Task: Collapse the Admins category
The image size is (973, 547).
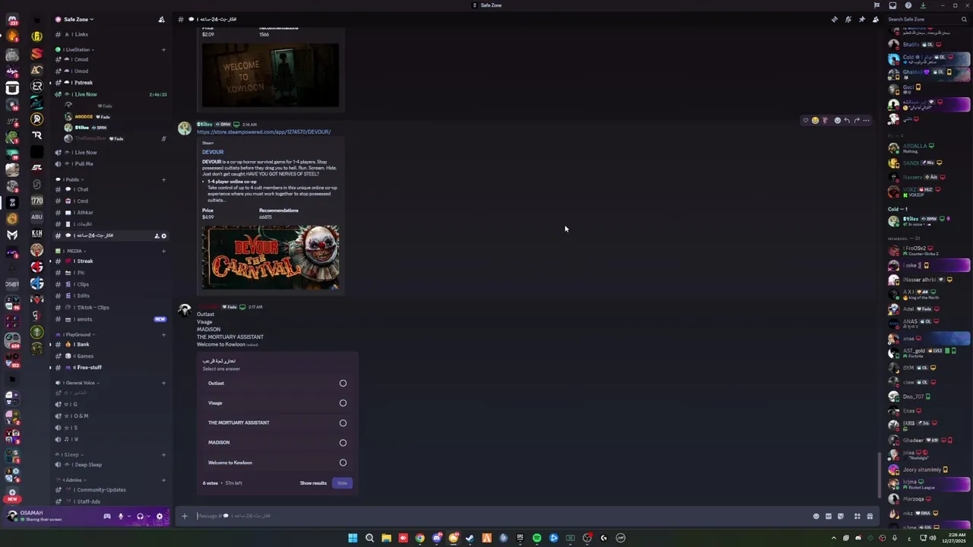Action: [71, 479]
